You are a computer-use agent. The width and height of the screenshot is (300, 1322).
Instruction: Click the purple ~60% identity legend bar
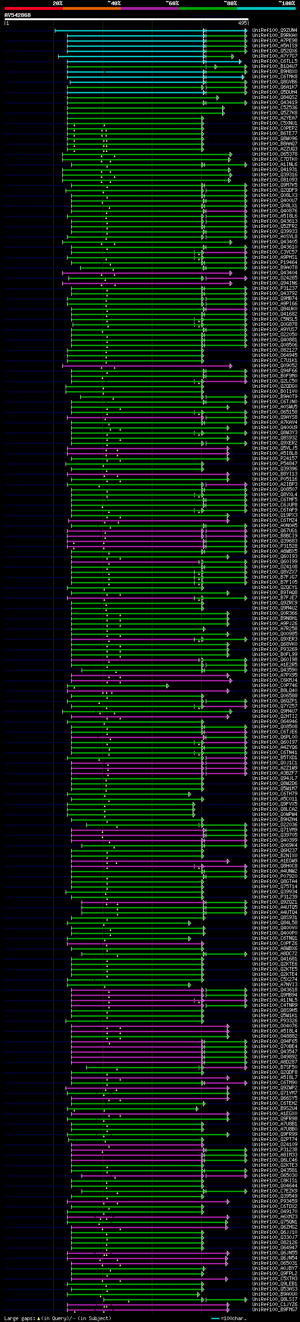click(150, 8)
